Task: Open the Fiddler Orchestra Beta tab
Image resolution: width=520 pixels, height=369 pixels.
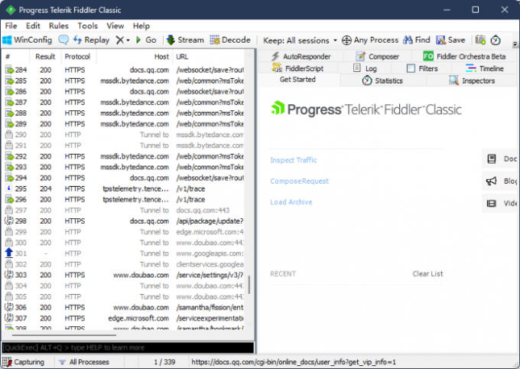Action: [x=464, y=57]
